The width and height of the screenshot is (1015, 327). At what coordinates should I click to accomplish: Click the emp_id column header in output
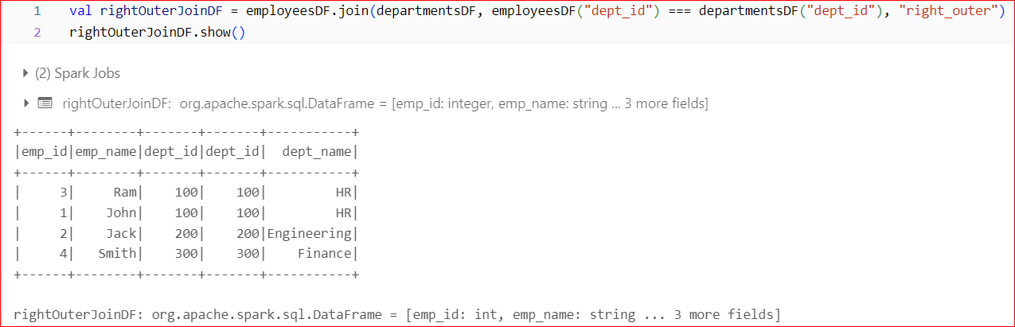pos(44,151)
